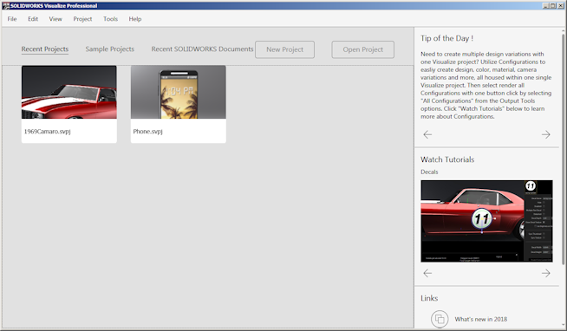Switch to Sample Projects tab
Image resolution: width=567 pixels, height=331 pixels.
coord(110,49)
